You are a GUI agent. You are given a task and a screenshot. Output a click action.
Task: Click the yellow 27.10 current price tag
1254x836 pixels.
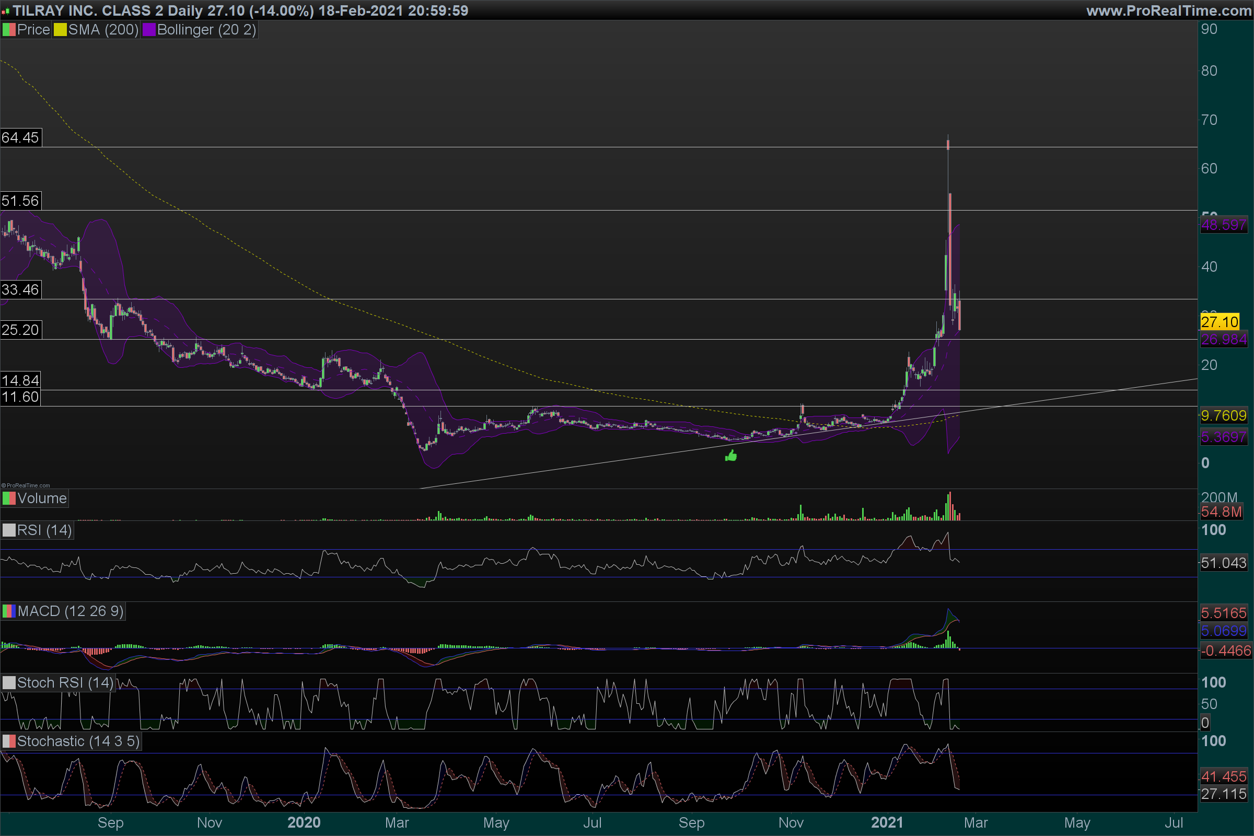(x=1219, y=322)
